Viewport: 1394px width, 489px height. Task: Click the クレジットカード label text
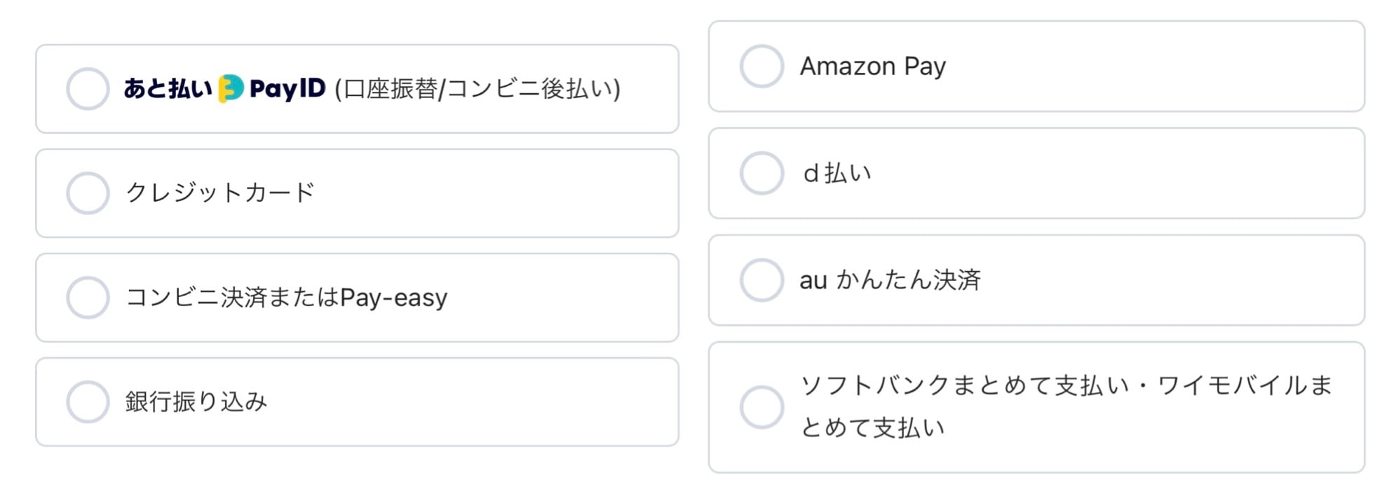tap(220, 192)
